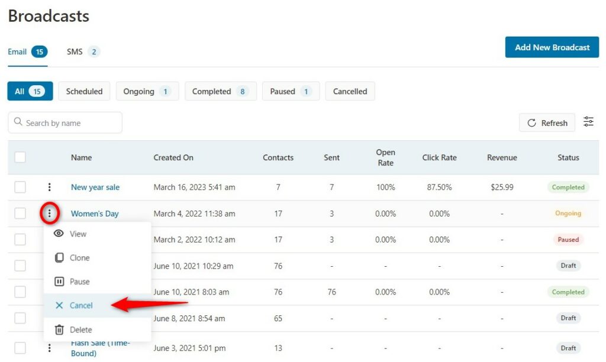Click the Click Rate column header
This screenshot has height=362, width=606.
point(440,157)
